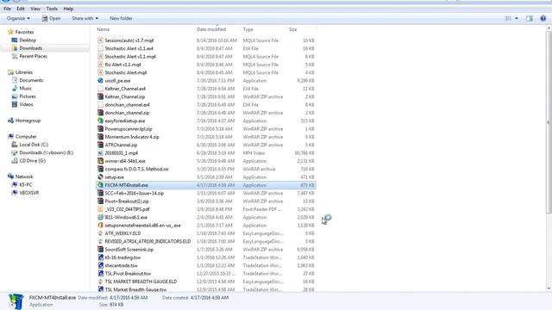Click the Pivot+Breakout(1).zip icon
552x310 pixels.
click(x=100, y=201)
